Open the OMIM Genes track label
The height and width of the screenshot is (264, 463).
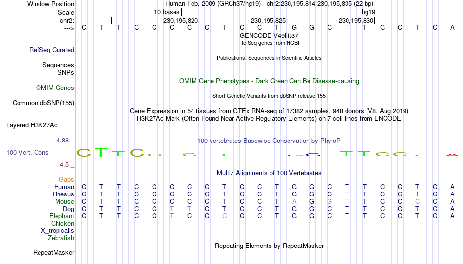pyautogui.click(x=55, y=88)
